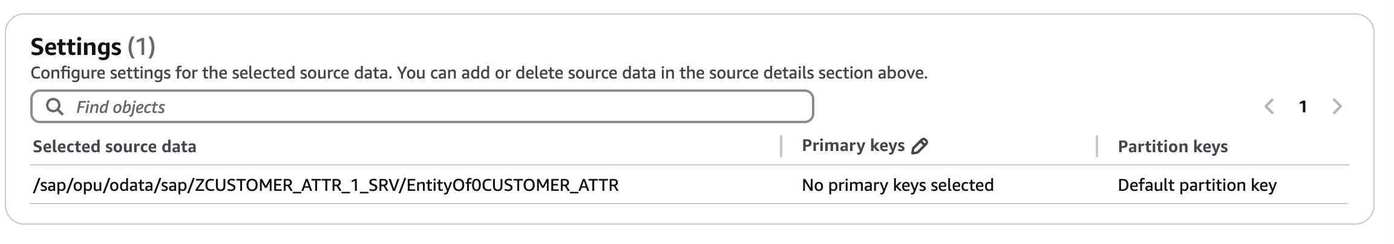Grab the column divider left of Primary keys
The height and width of the screenshot is (244, 1394).
pyautogui.click(x=781, y=146)
